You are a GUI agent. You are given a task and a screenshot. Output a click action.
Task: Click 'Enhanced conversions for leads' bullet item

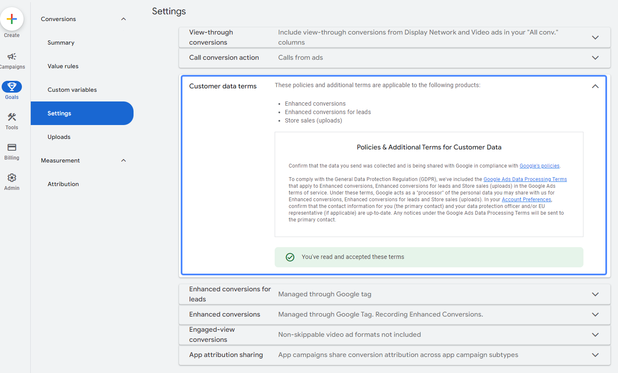point(328,112)
